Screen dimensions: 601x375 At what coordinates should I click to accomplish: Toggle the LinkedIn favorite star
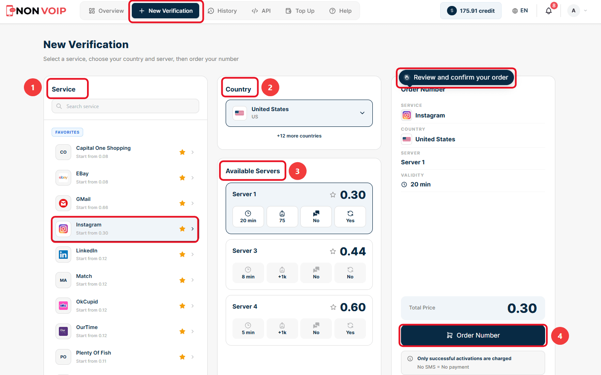182,255
